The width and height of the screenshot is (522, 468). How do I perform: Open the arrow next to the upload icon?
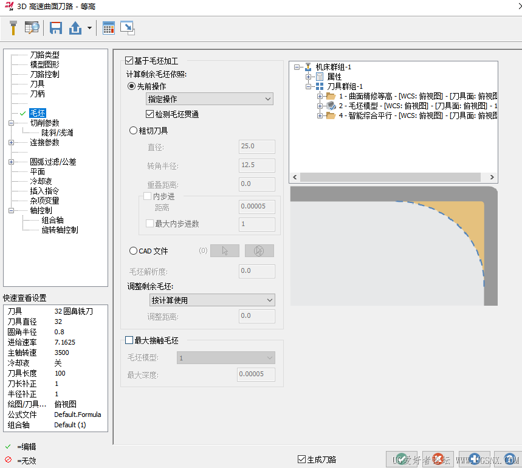(x=89, y=28)
